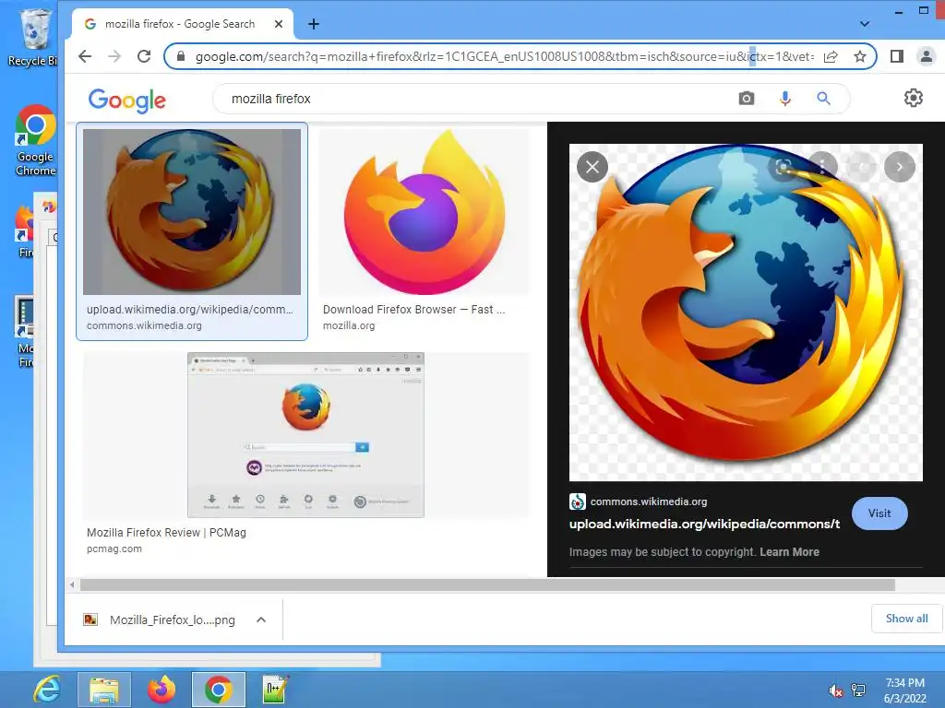Close the mozilla firefox search tab
This screenshot has height=708, width=945.
[279, 24]
